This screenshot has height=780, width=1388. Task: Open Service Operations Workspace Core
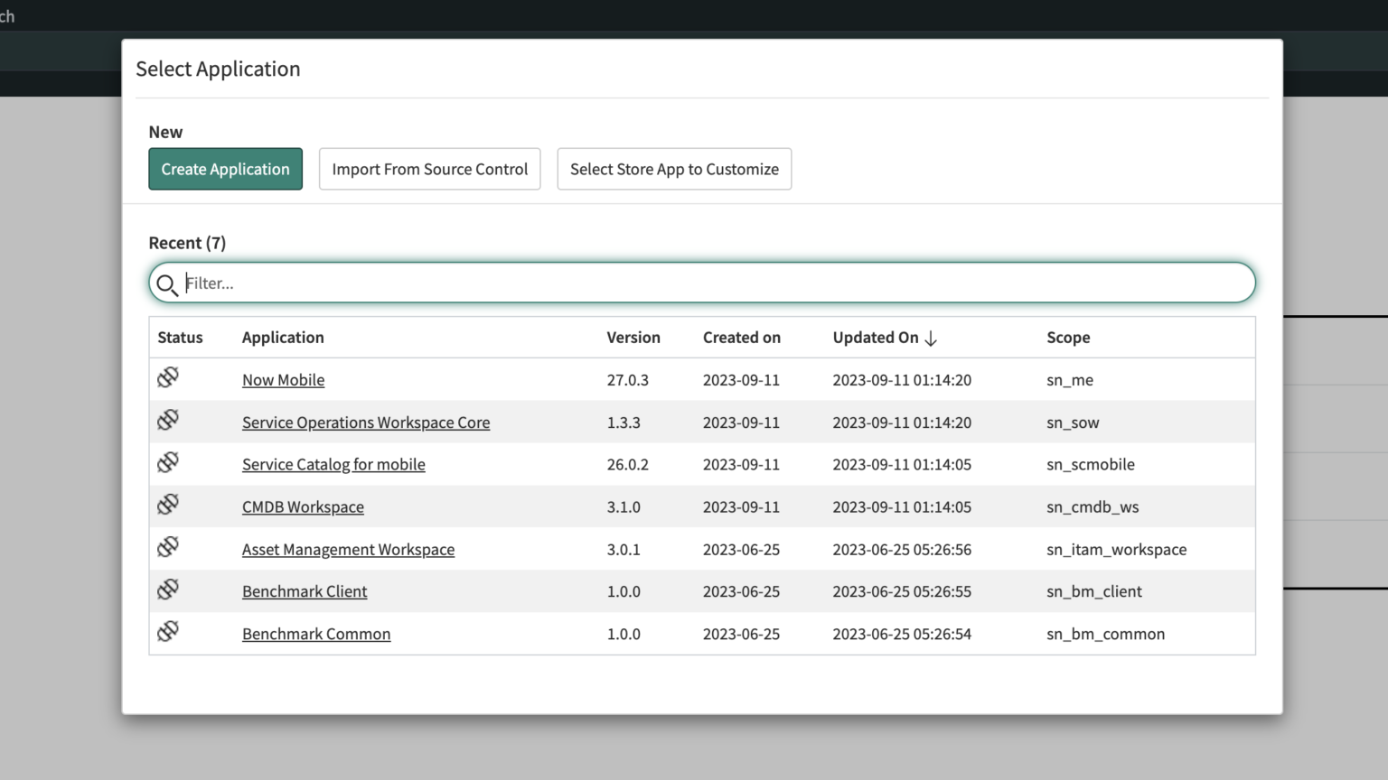click(365, 422)
